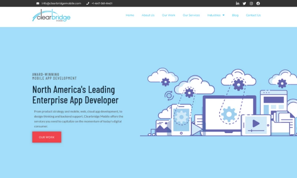Click the heading North America's Leading Enterprise App Developer

[x=75, y=95]
